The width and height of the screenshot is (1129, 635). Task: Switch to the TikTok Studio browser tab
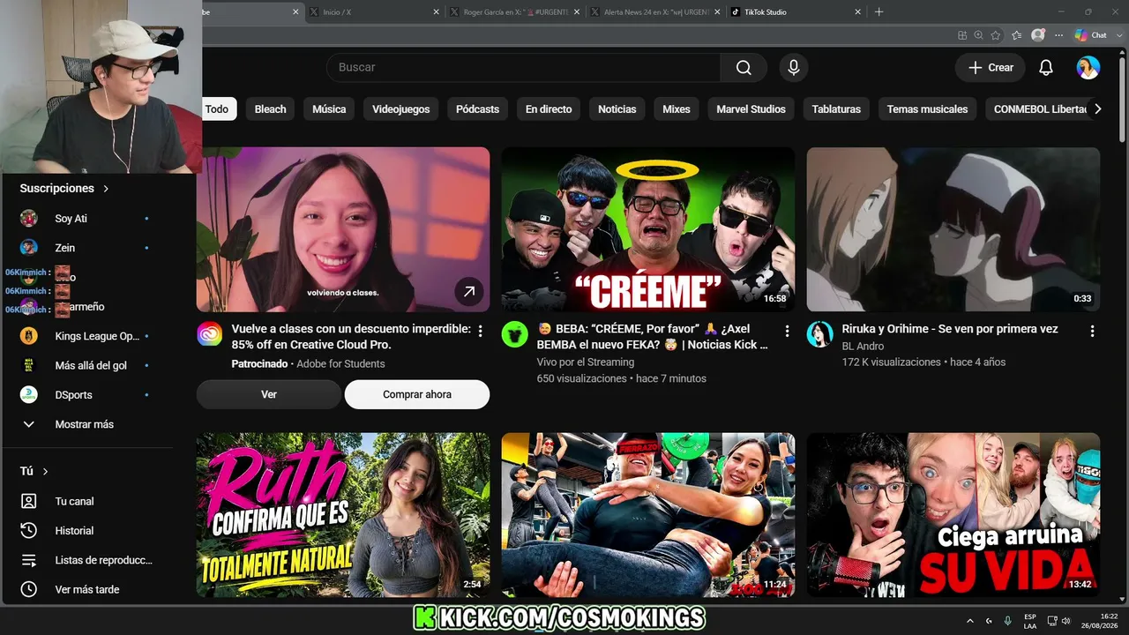coord(796,12)
